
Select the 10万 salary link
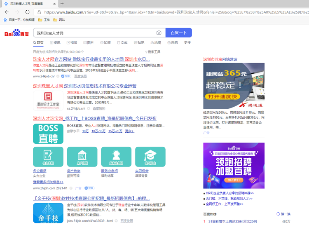85,131
